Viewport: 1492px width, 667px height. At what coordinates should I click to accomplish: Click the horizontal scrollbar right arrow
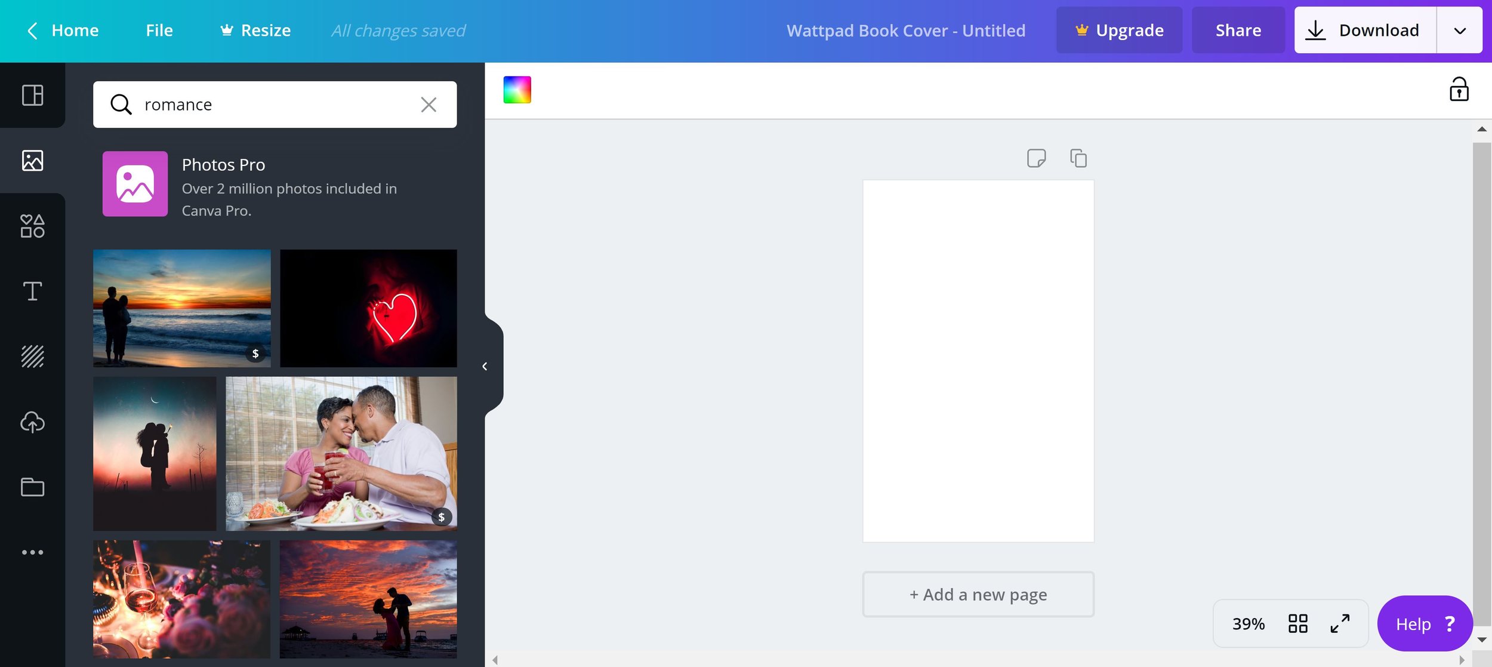click(x=1462, y=660)
